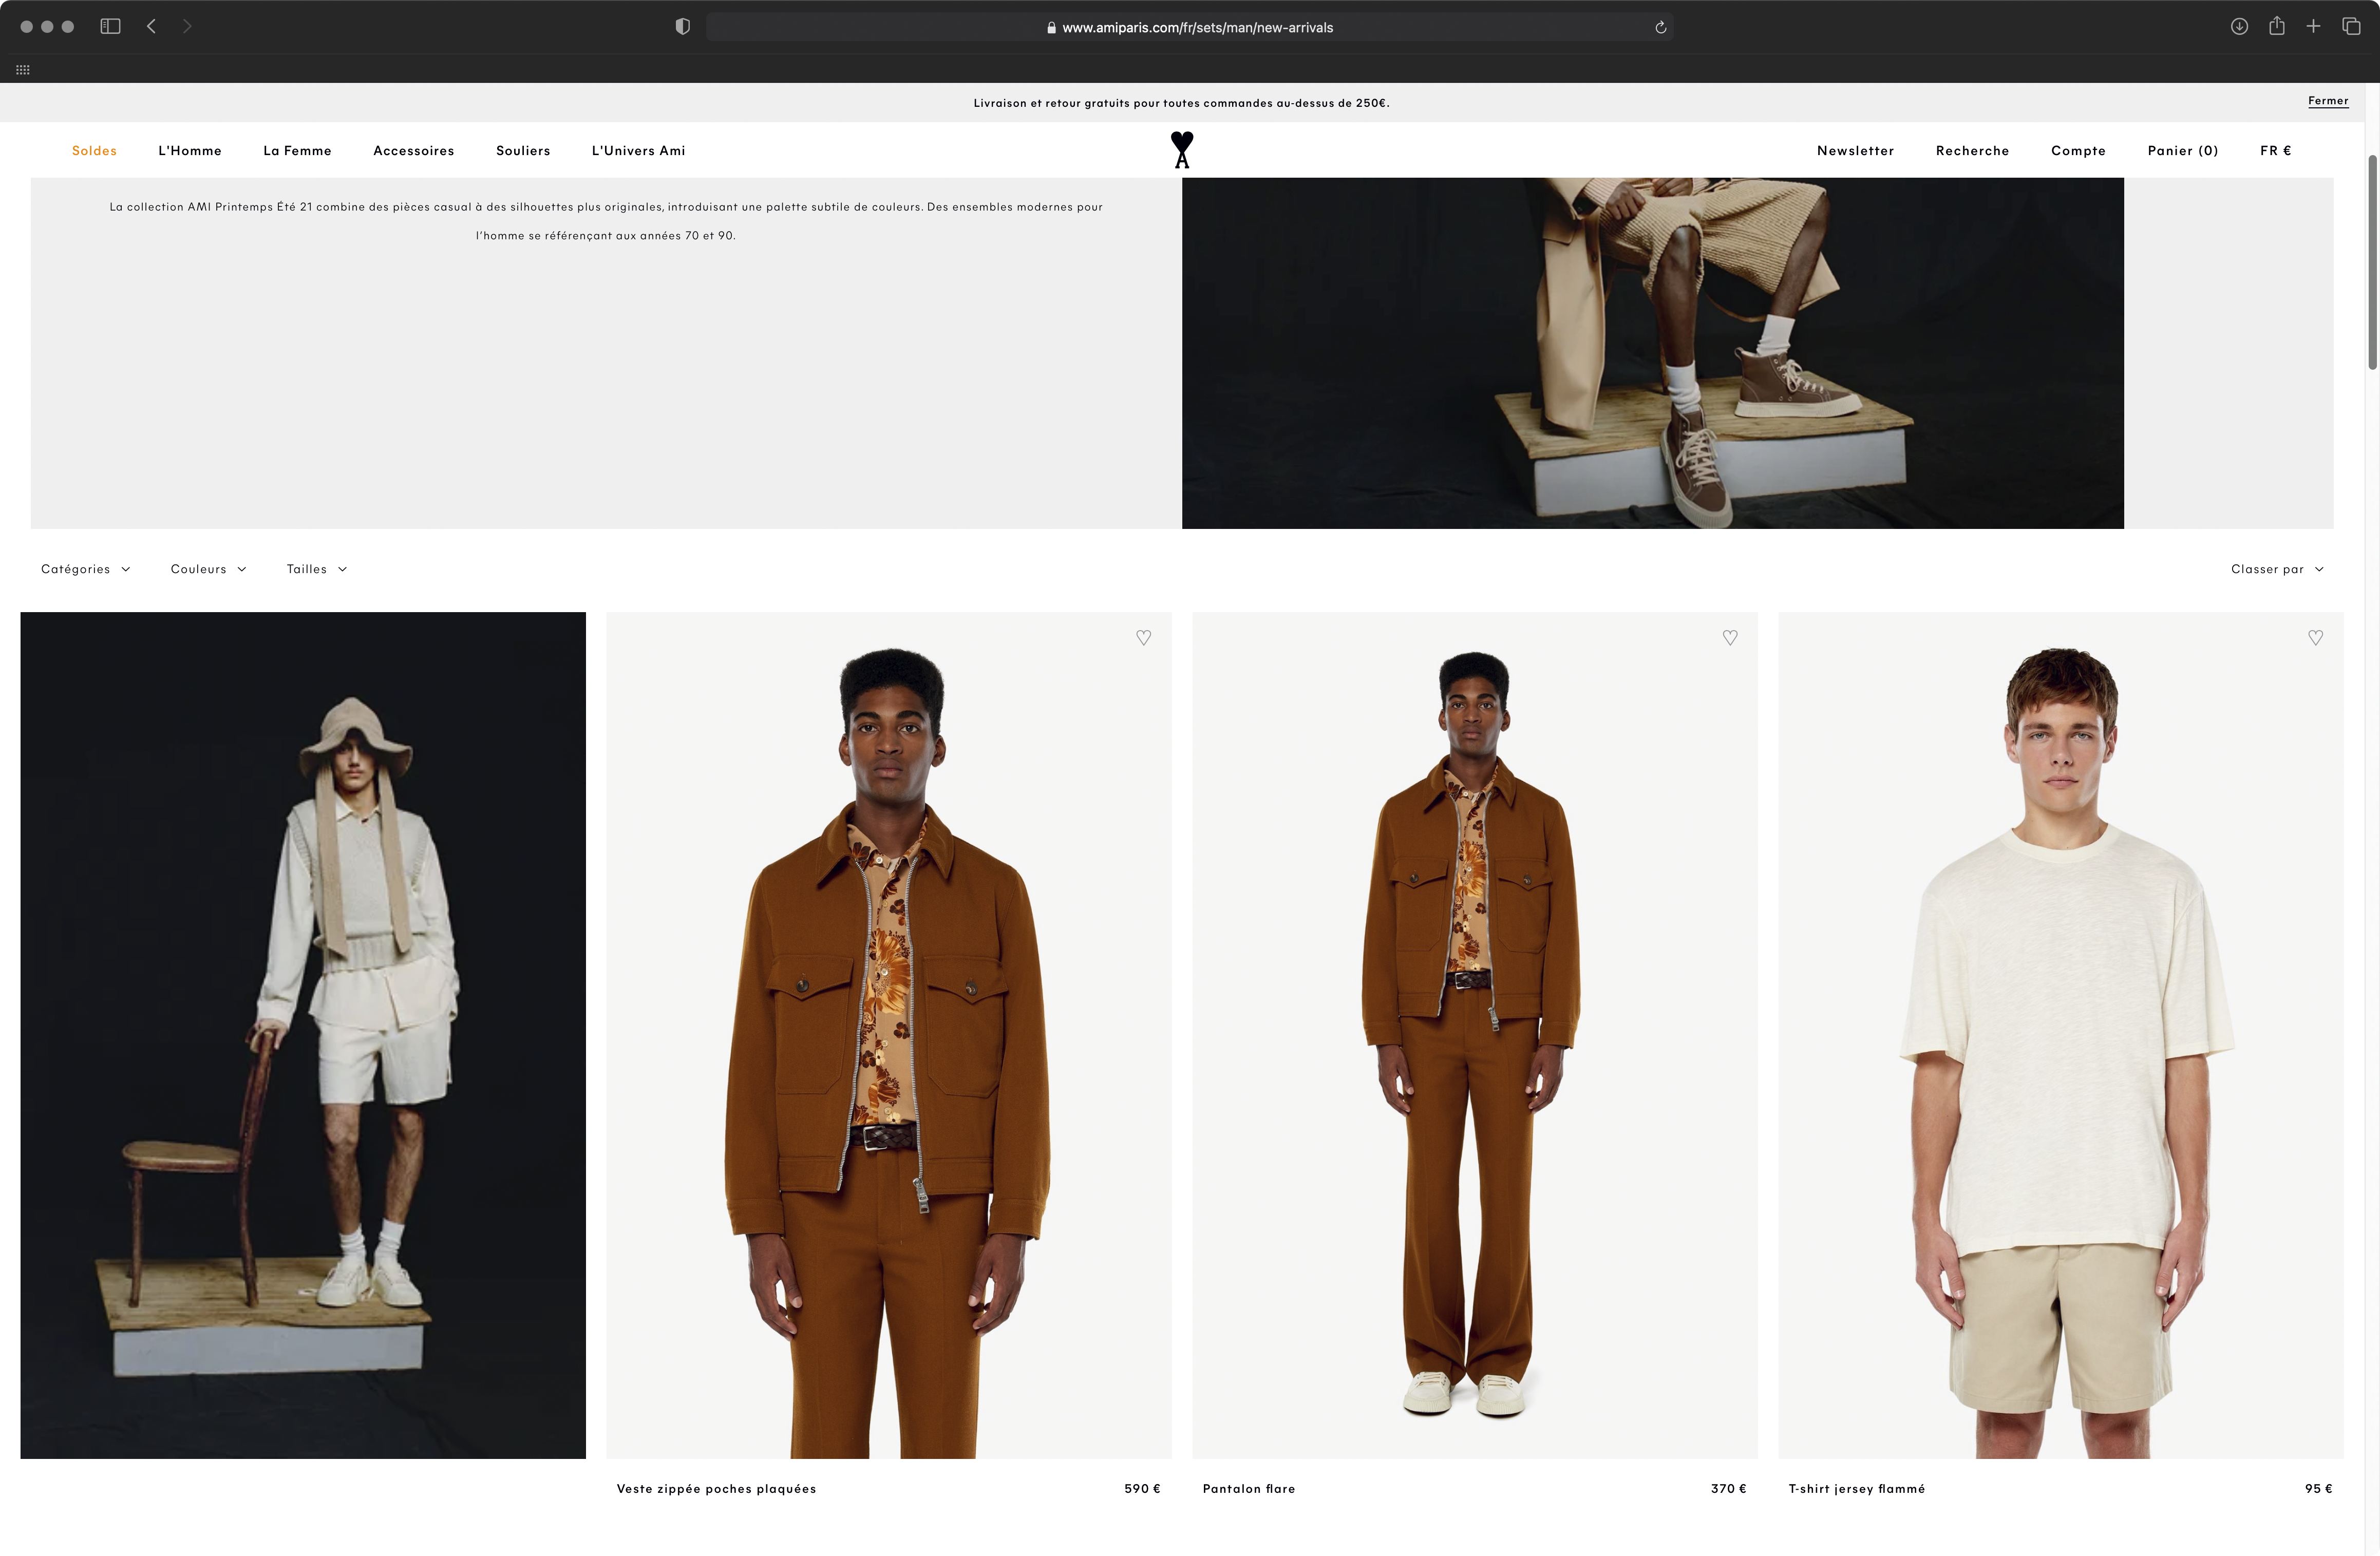The image size is (2380, 1556).
Task: Open the full-length flare trousers image
Action: click(1474, 1035)
